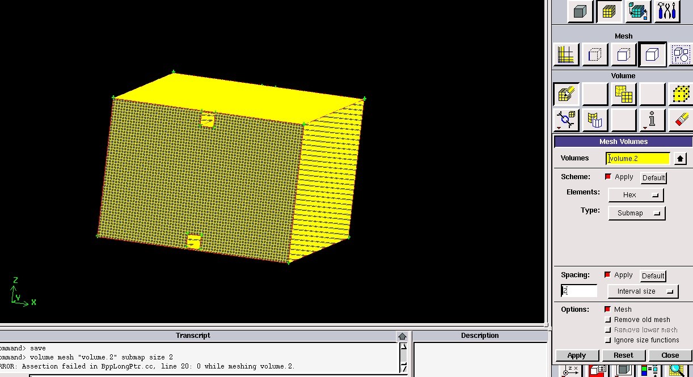Viewport: 693px width, 377px height.
Task: Toggle the Scheme Apply checkbox
Action: pos(609,177)
